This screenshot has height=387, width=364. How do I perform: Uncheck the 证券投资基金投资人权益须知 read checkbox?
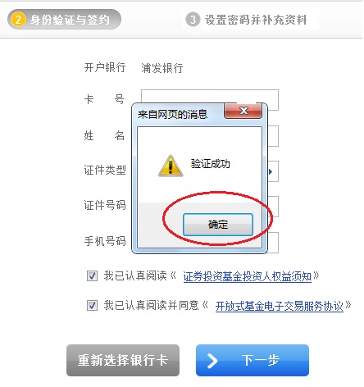coord(92,276)
